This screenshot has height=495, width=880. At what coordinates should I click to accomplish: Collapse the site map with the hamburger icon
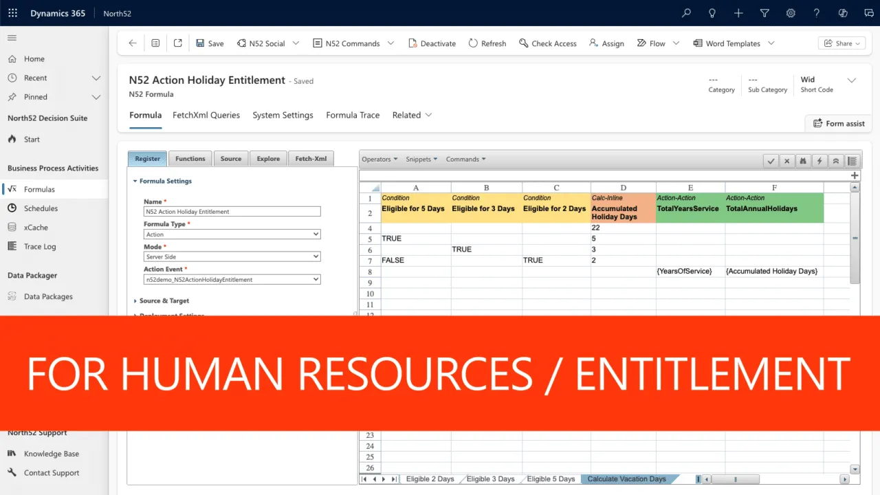[x=12, y=38]
